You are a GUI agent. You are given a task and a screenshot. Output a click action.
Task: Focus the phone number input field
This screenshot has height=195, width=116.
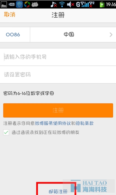pyautogui.click(x=58, y=57)
